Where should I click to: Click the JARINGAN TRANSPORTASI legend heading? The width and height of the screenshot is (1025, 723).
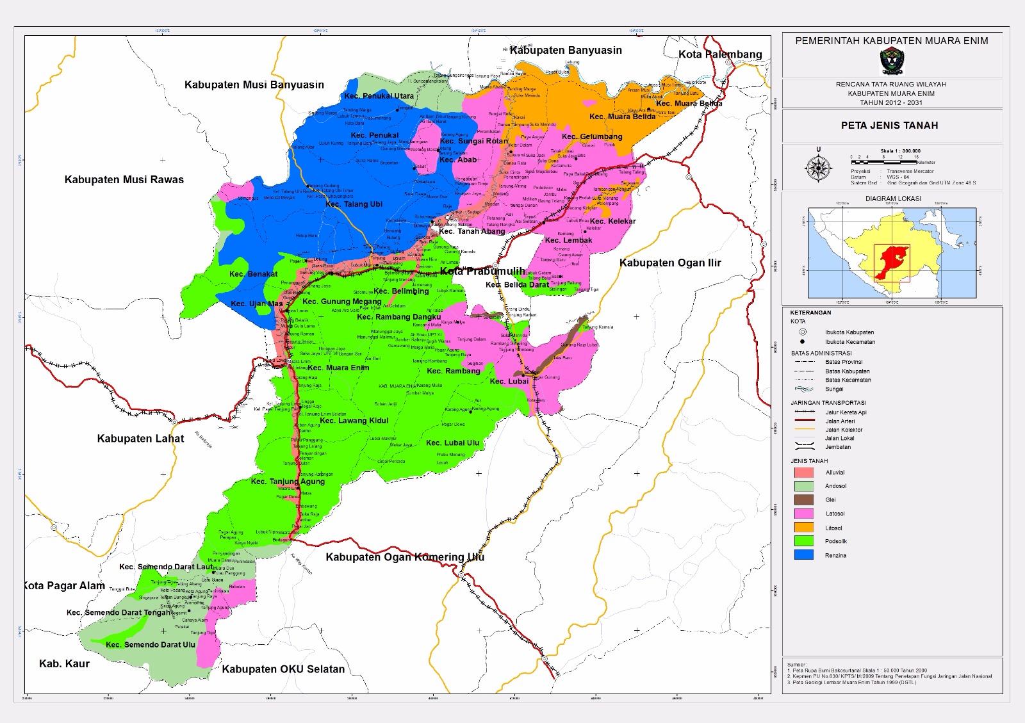click(828, 403)
